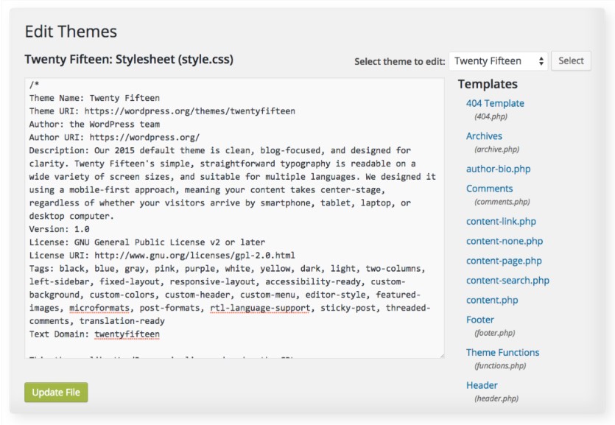Open the content-page.php file
This screenshot has width=615, height=425.
[x=504, y=261]
